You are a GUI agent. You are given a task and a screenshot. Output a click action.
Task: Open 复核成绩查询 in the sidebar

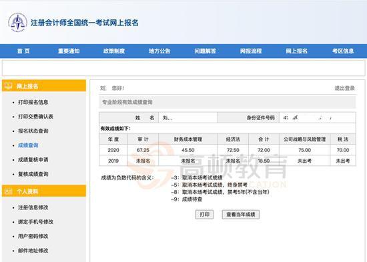pos(33,174)
